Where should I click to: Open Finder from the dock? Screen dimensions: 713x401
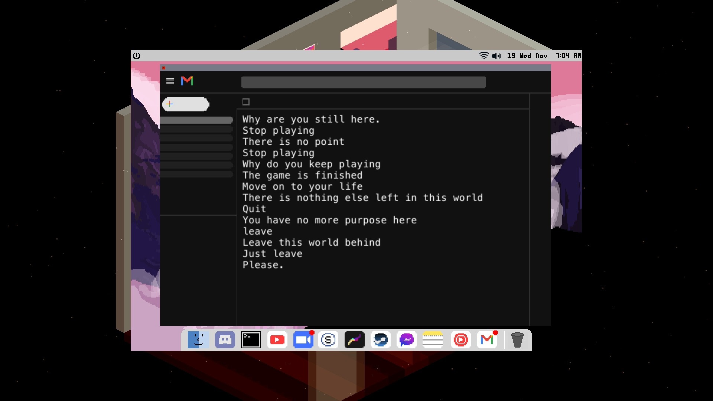click(x=198, y=340)
